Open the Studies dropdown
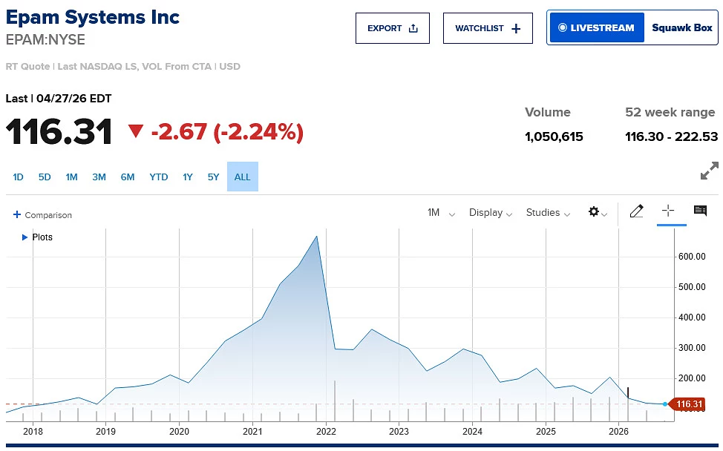Screen dimensions: 723x451 548,213
